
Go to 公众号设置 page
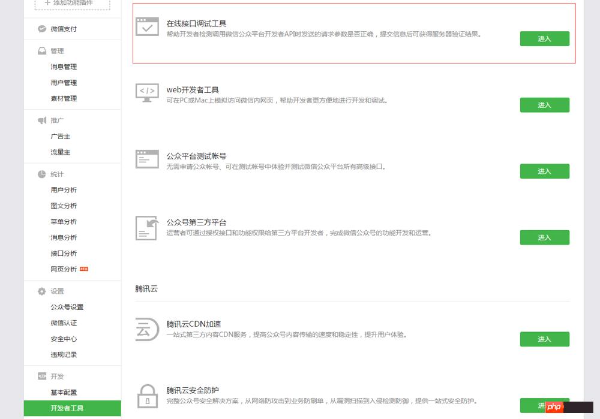(67, 307)
